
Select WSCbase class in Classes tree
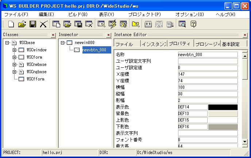[27, 43]
